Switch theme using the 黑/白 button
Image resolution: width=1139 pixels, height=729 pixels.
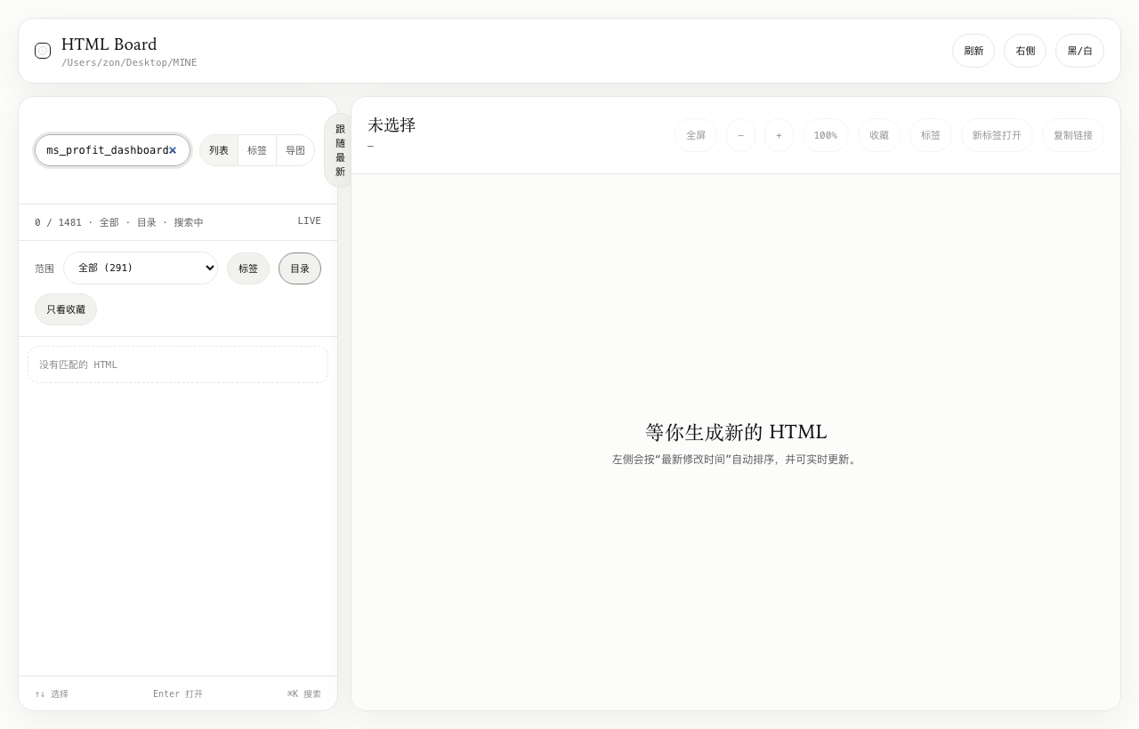pyautogui.click(x=1079, y=51)
